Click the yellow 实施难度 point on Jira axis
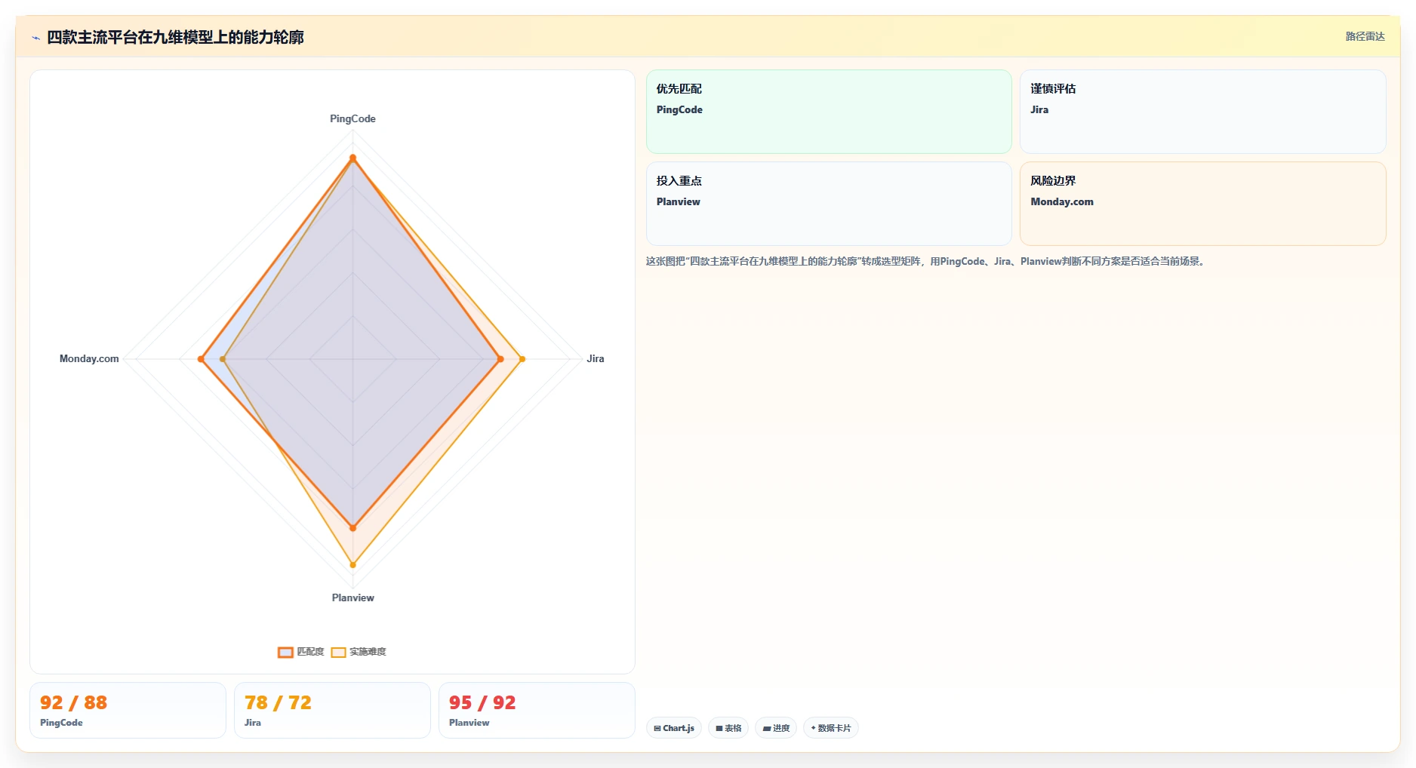The image size is (1416, 768). click(522, 359)
